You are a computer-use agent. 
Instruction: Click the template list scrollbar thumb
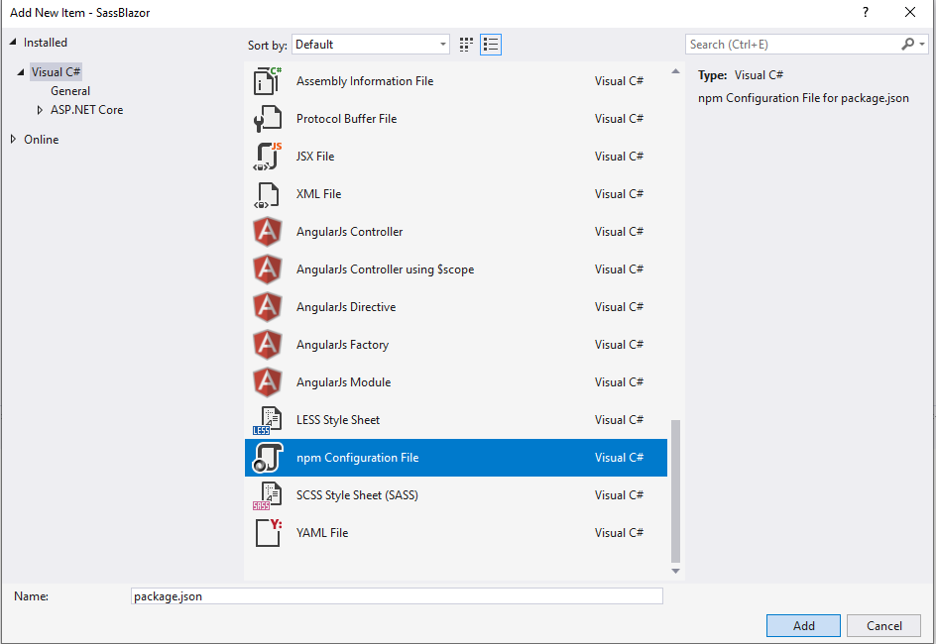point(676,491)
